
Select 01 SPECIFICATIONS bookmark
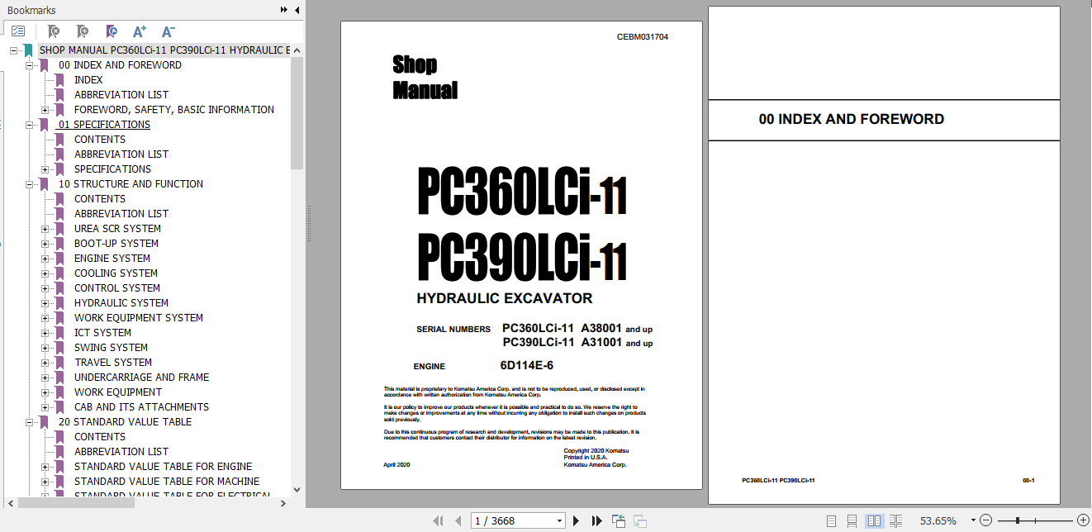point(104,125)
